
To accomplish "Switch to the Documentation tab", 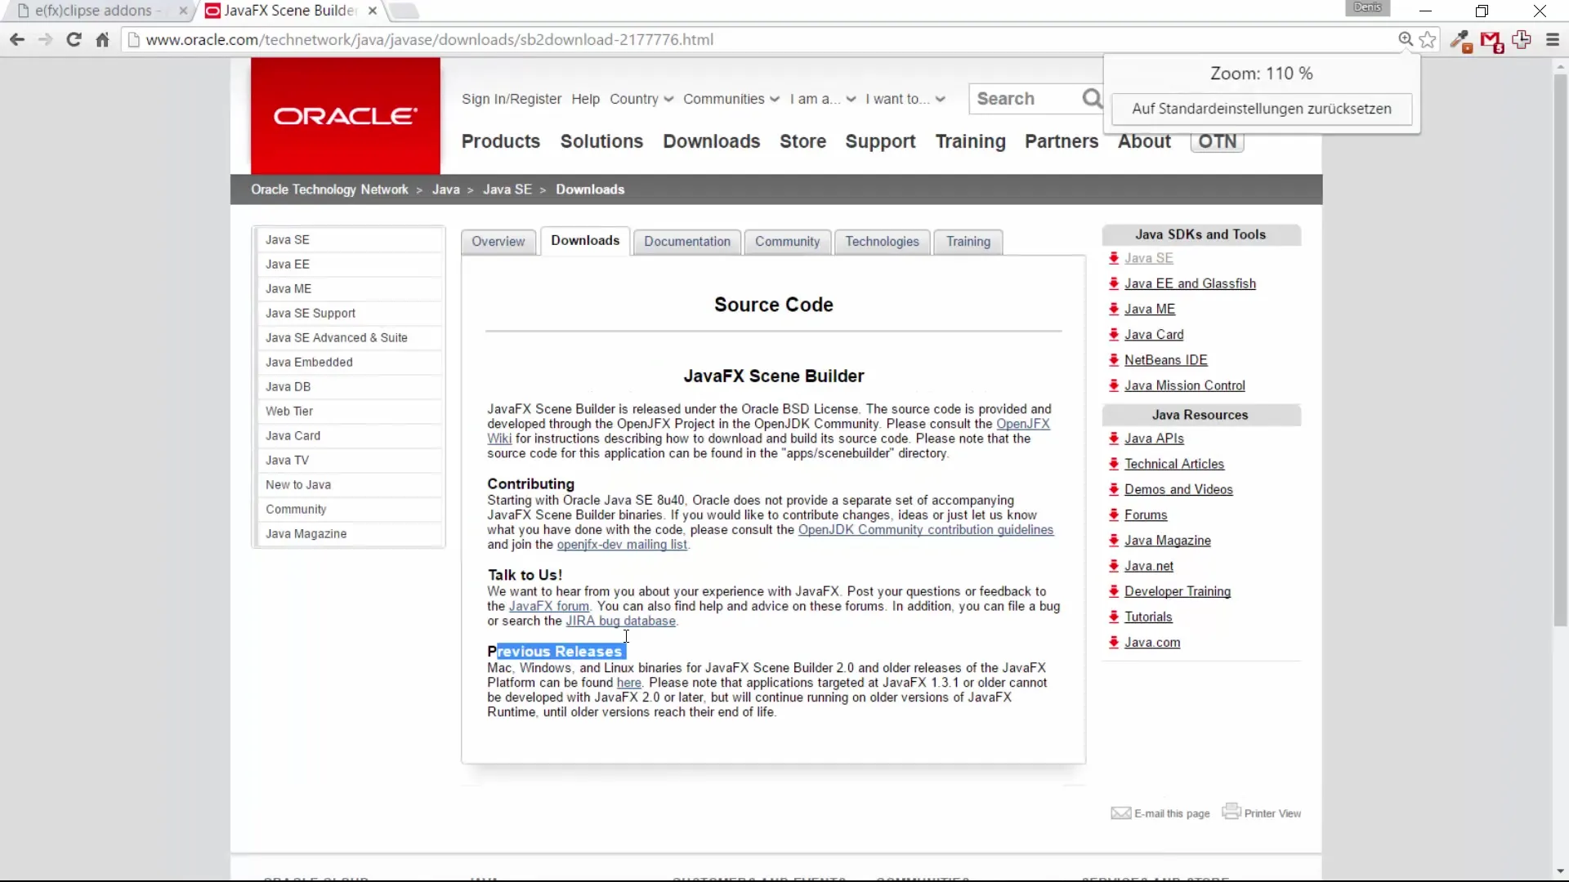I will click(x=687, y=242).
